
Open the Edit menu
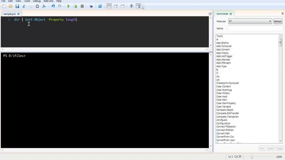point(10,1)
